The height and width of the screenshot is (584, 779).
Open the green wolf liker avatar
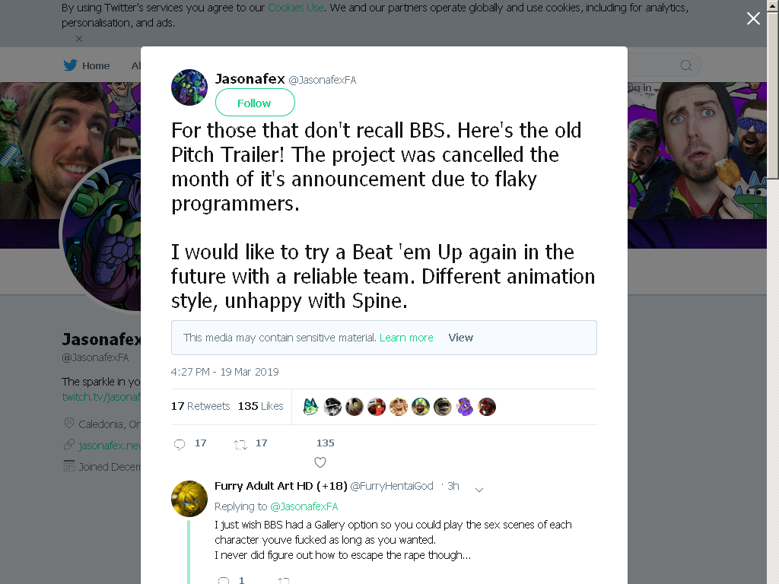pos(310,407)
